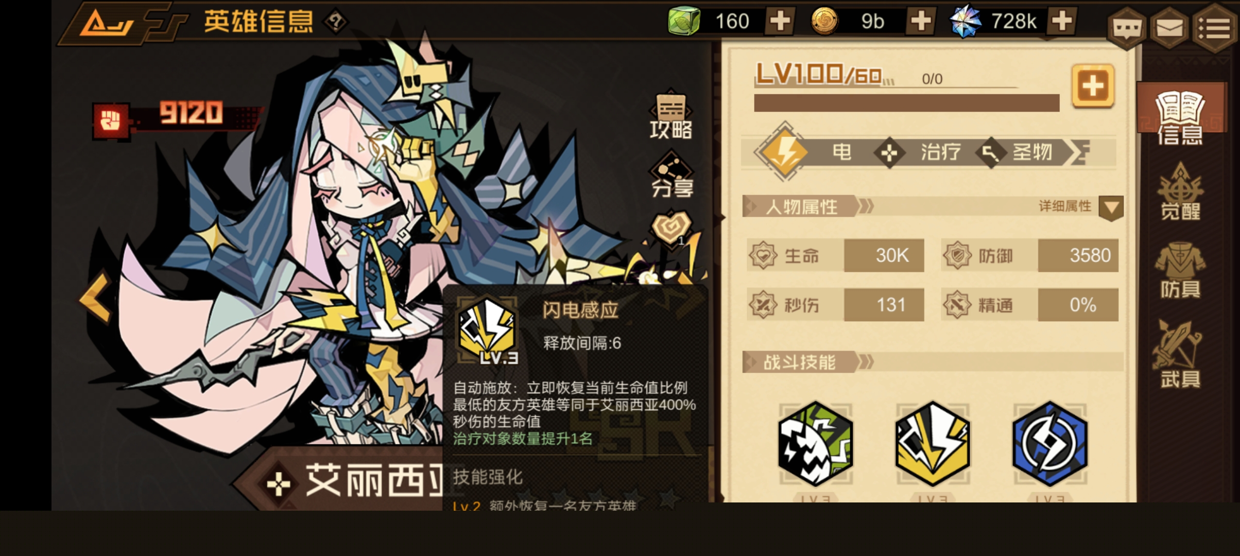Click the orange level-up plus button
This screenshot has width=1240, height=556.
[1093, 86]
